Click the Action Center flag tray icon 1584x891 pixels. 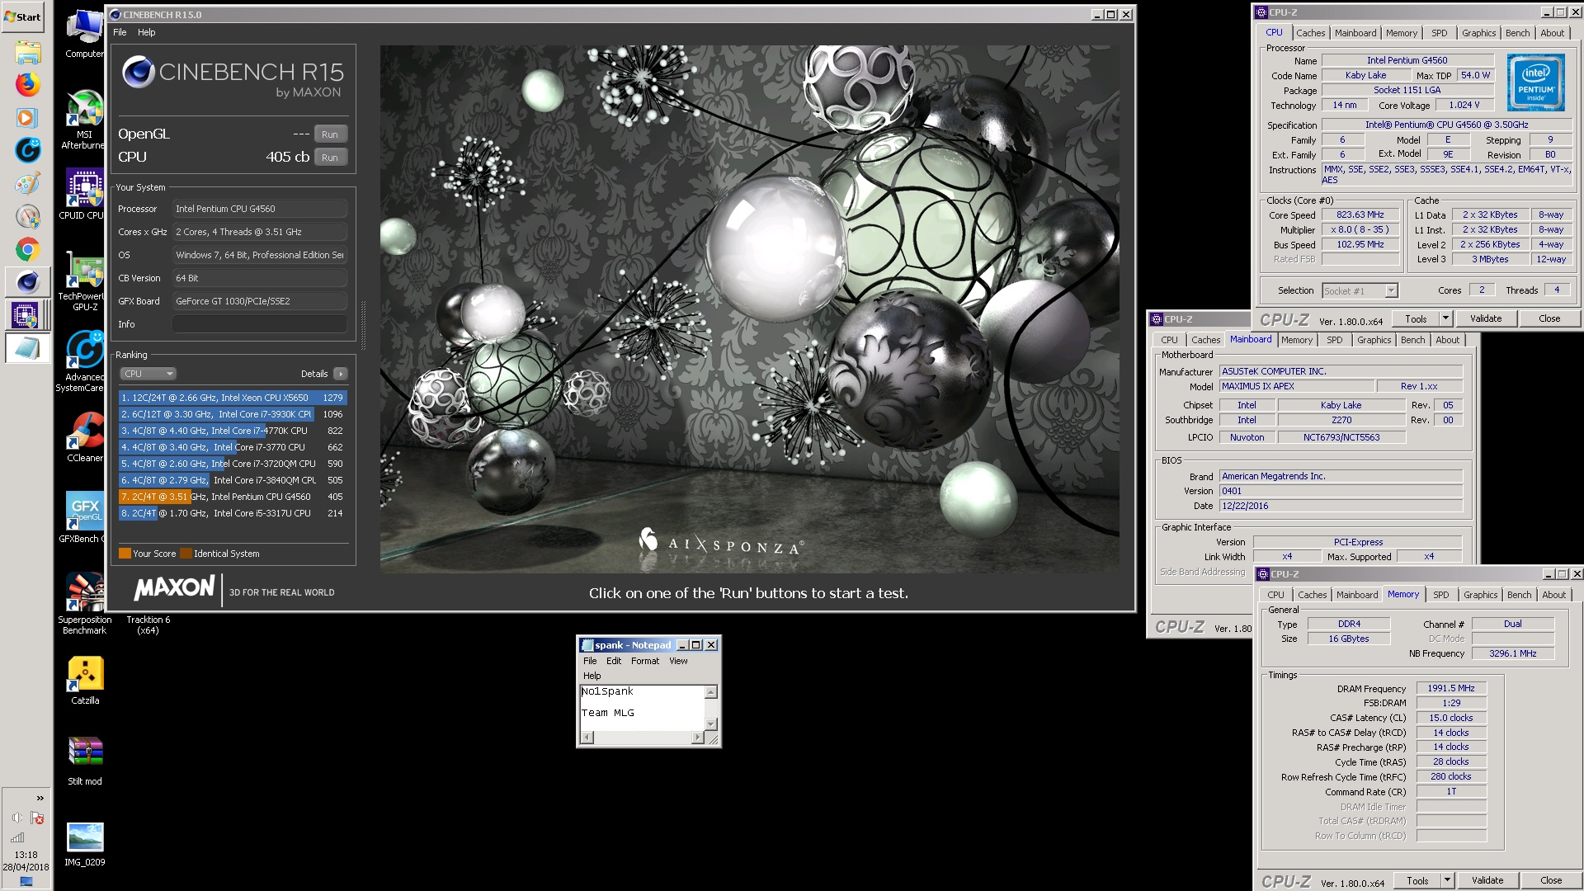point(37,818)
